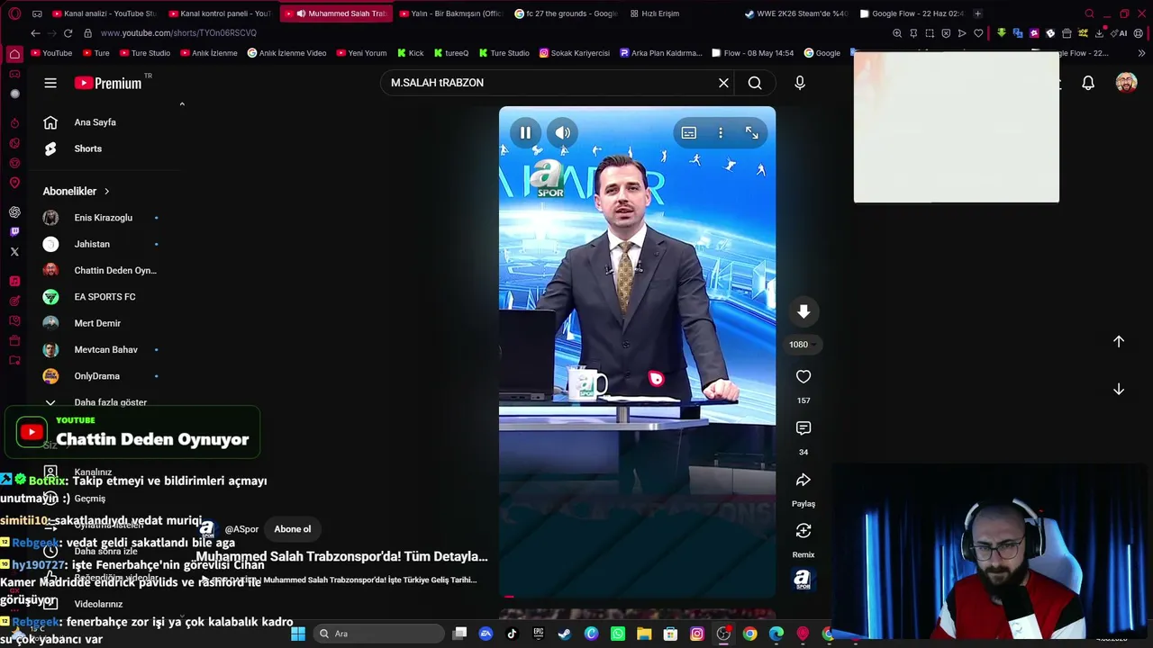Go to the previous Short with up arrow
Image resolution: width=1153 pixels, height=648 pixels.
click(x=1119, y=342)
